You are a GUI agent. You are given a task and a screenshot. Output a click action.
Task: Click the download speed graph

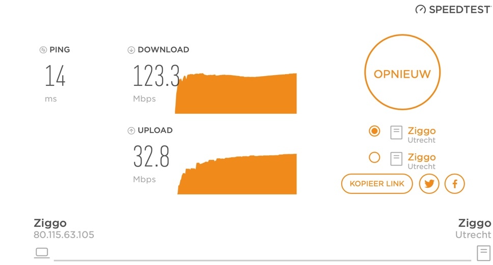click(x=236, y=93)
